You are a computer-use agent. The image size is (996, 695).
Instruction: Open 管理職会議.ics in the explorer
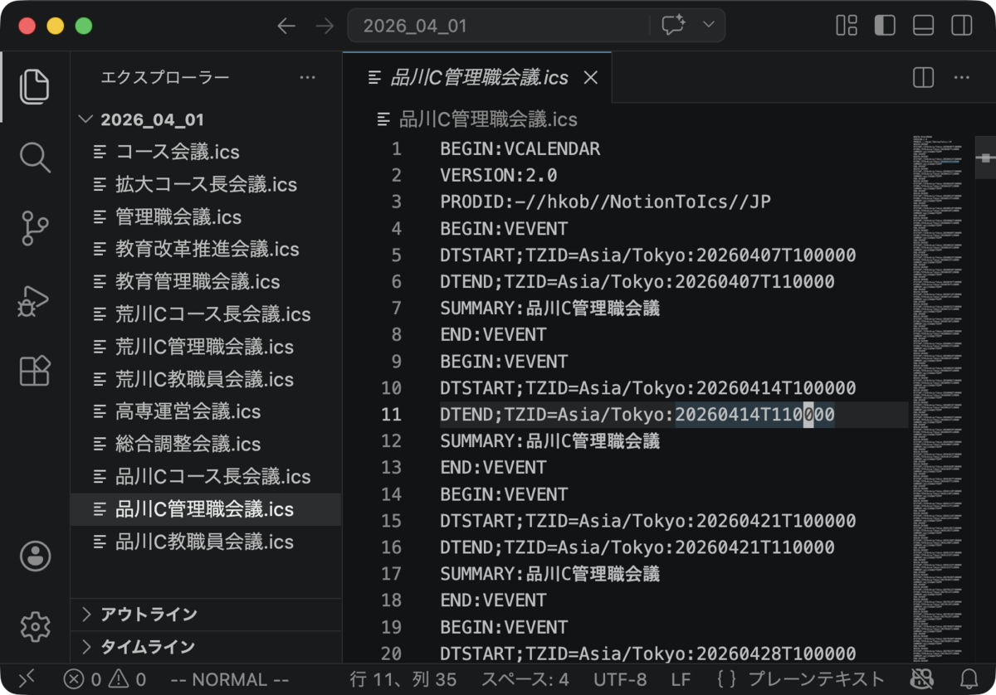206,216
